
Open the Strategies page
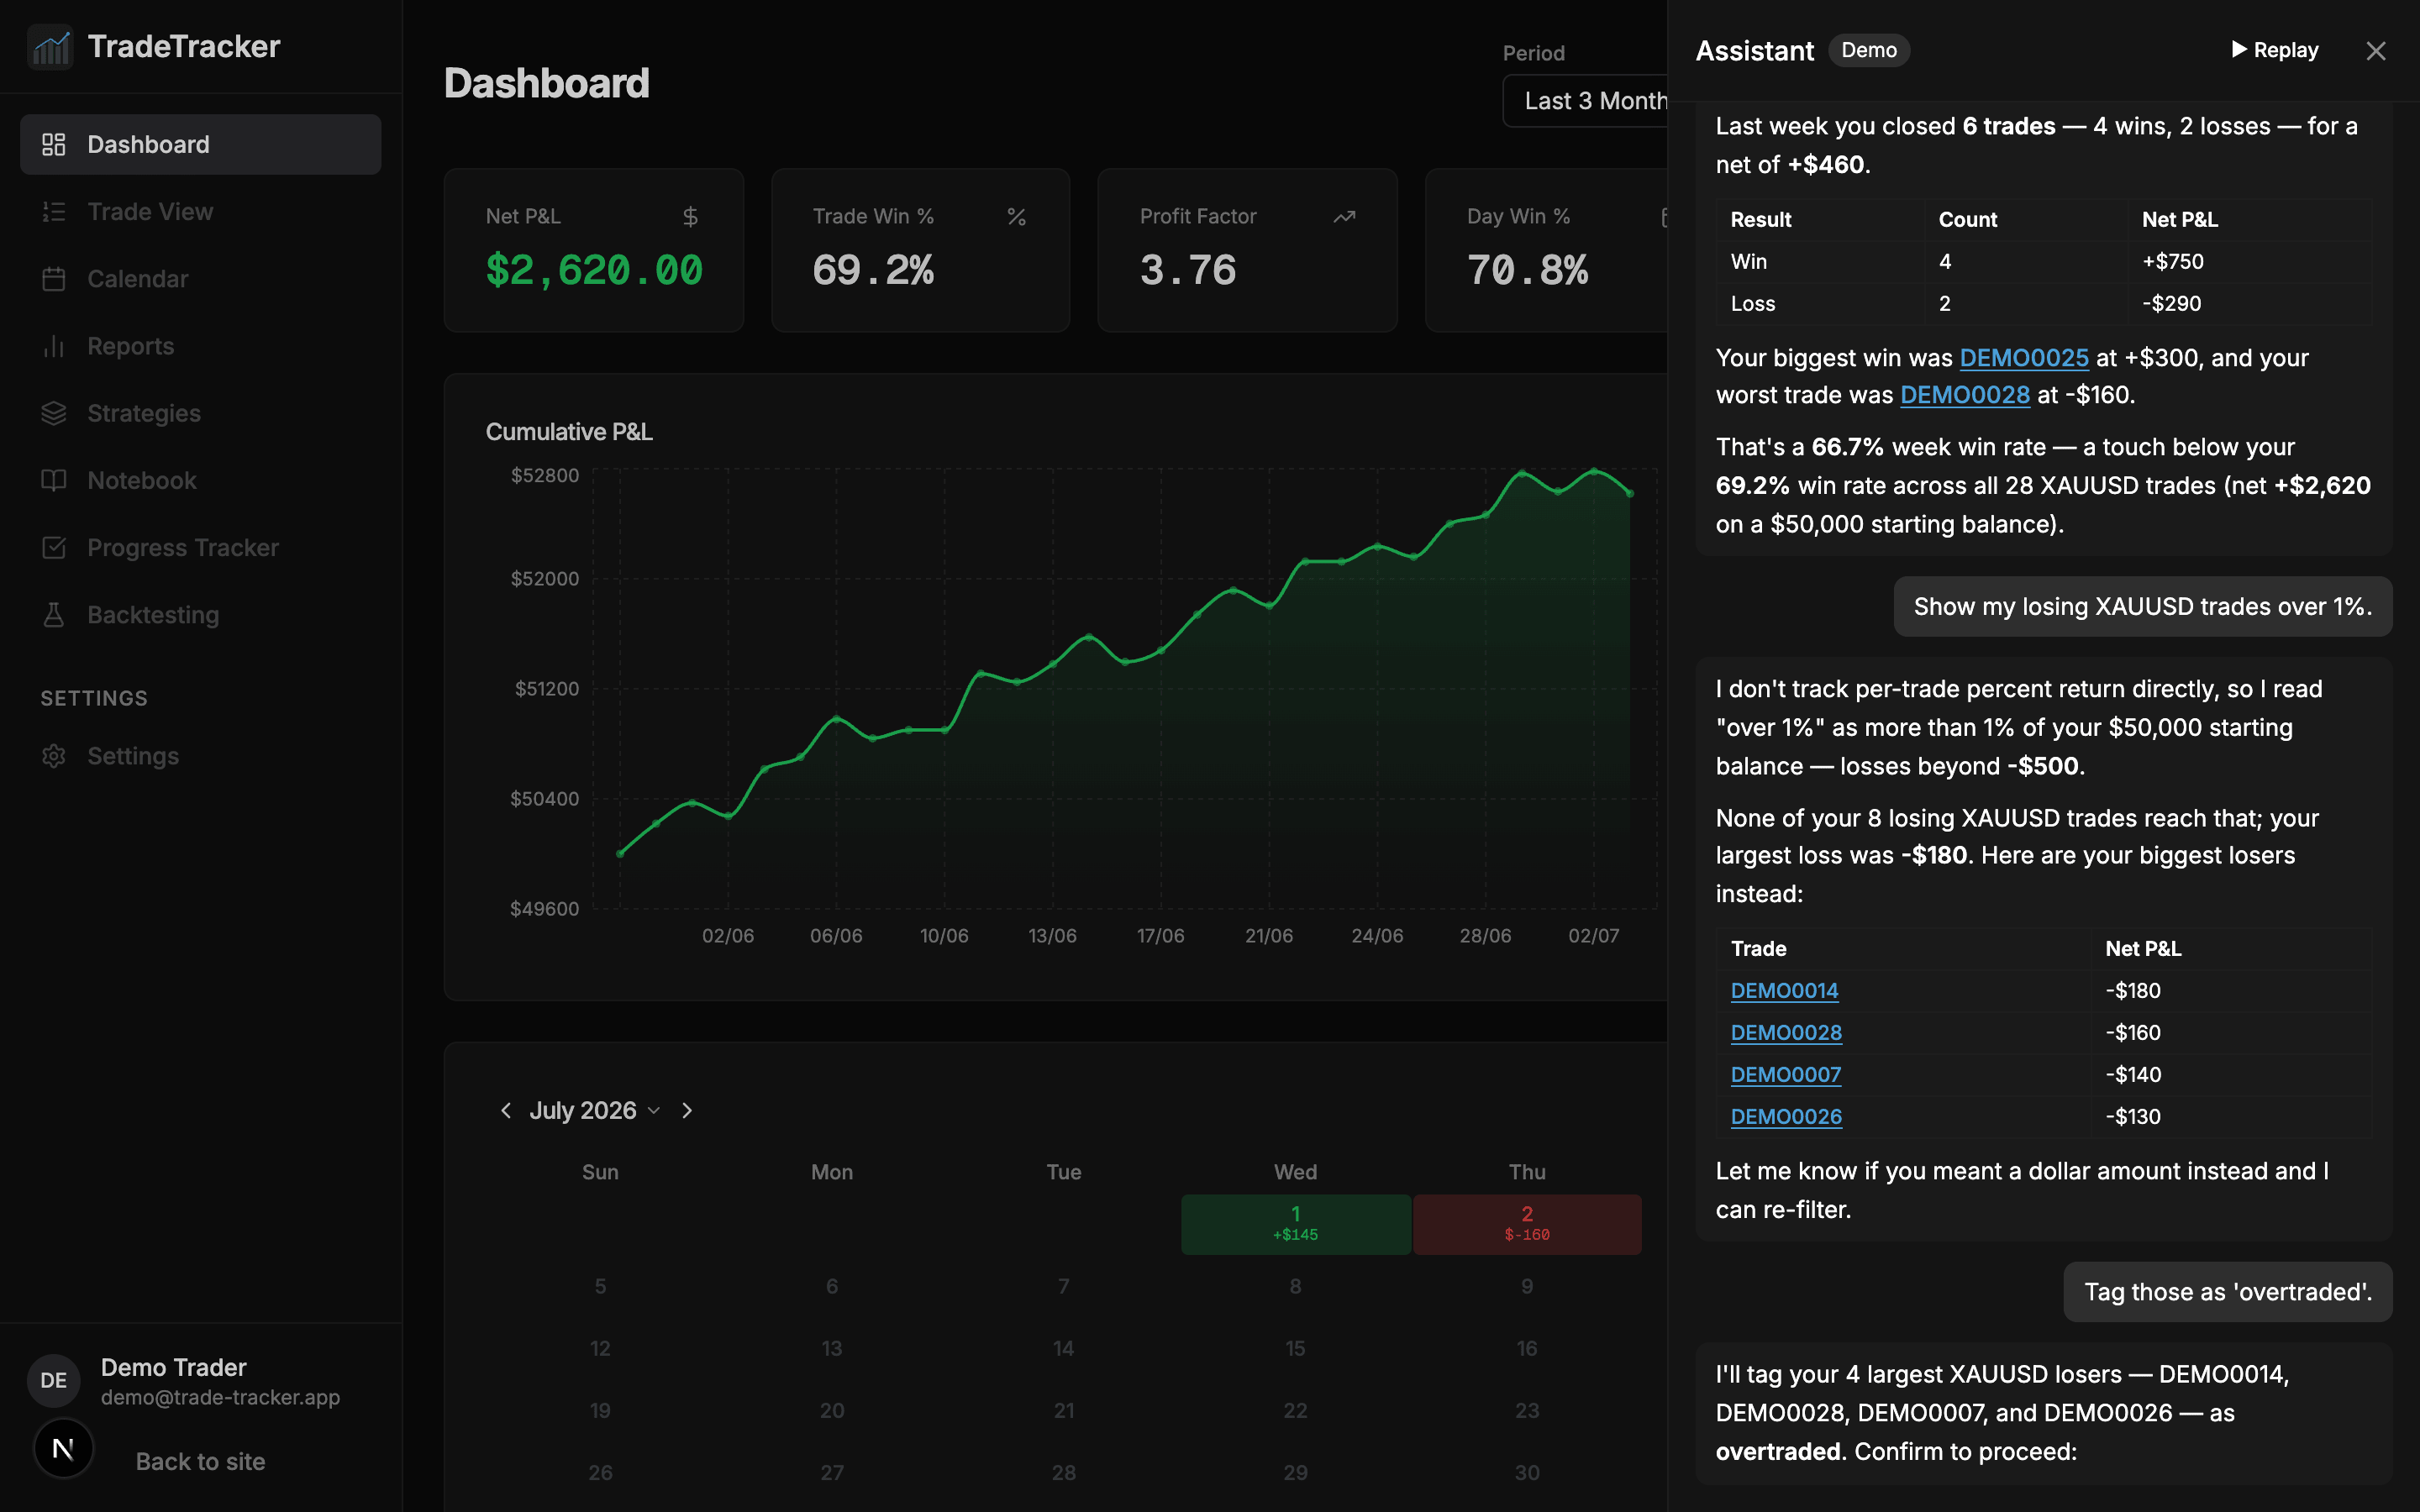coord(201,413)
